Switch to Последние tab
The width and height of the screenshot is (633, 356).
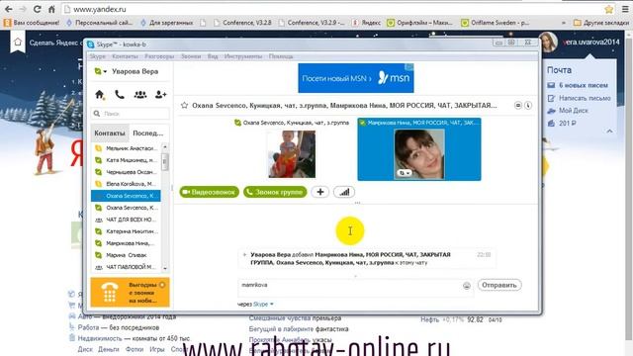pos(148,133)
